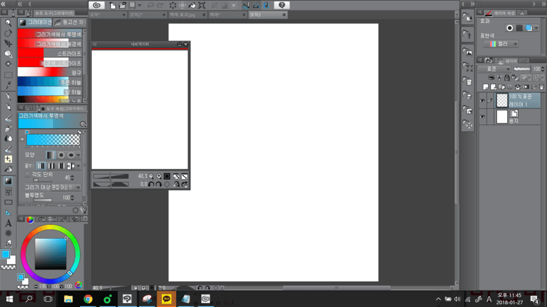Expand gradient shape options arrow
The height and width of the screenshot is (307, 547).
pos(78,155)
